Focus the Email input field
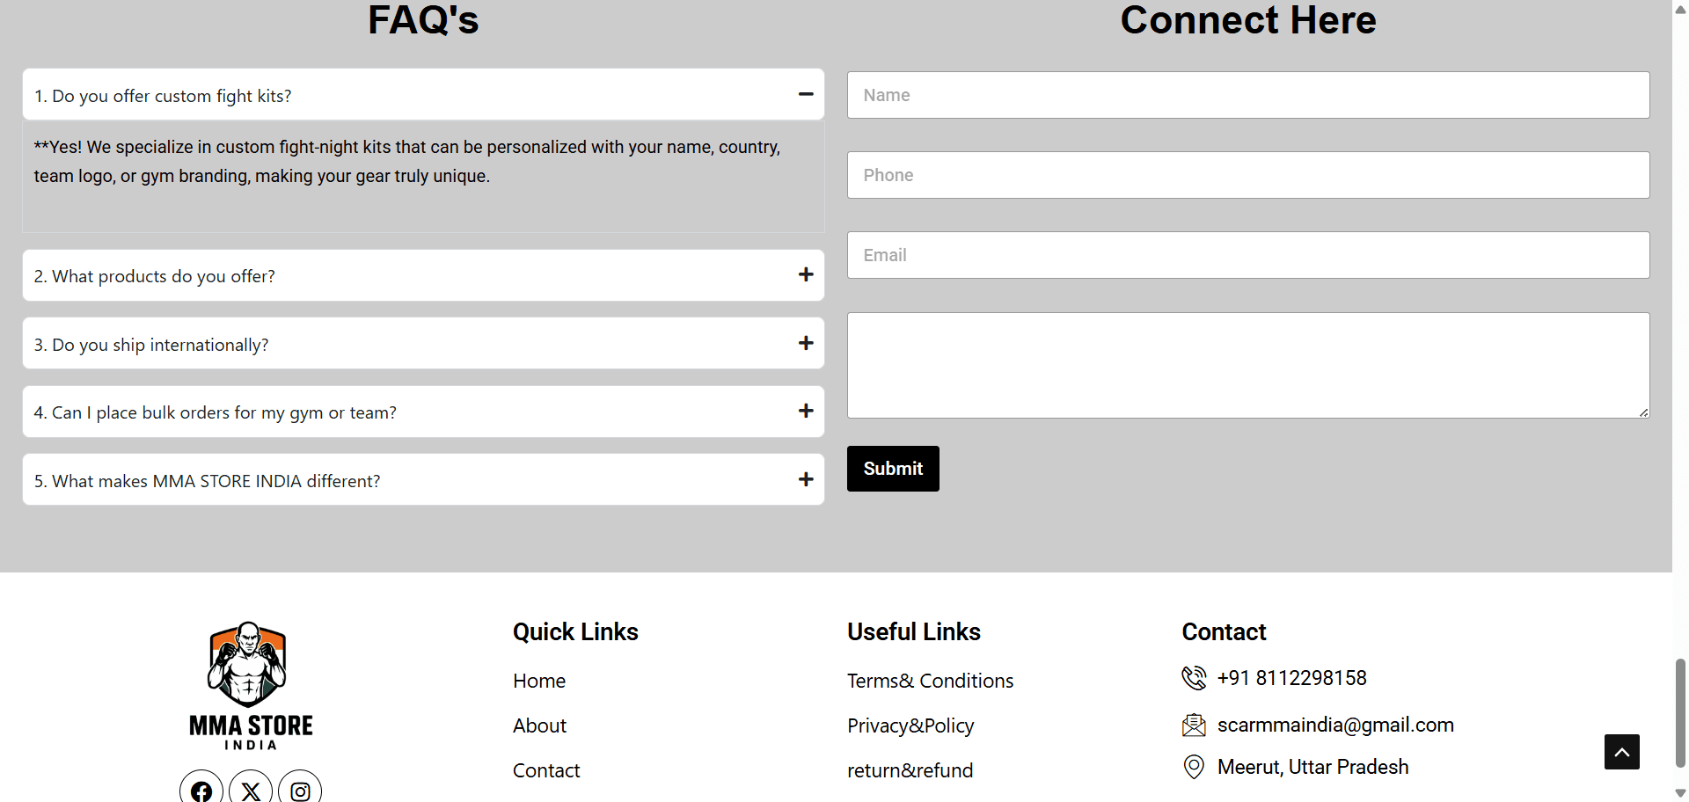Viewport: 1689px width, 802px height. coord(1248,255)
